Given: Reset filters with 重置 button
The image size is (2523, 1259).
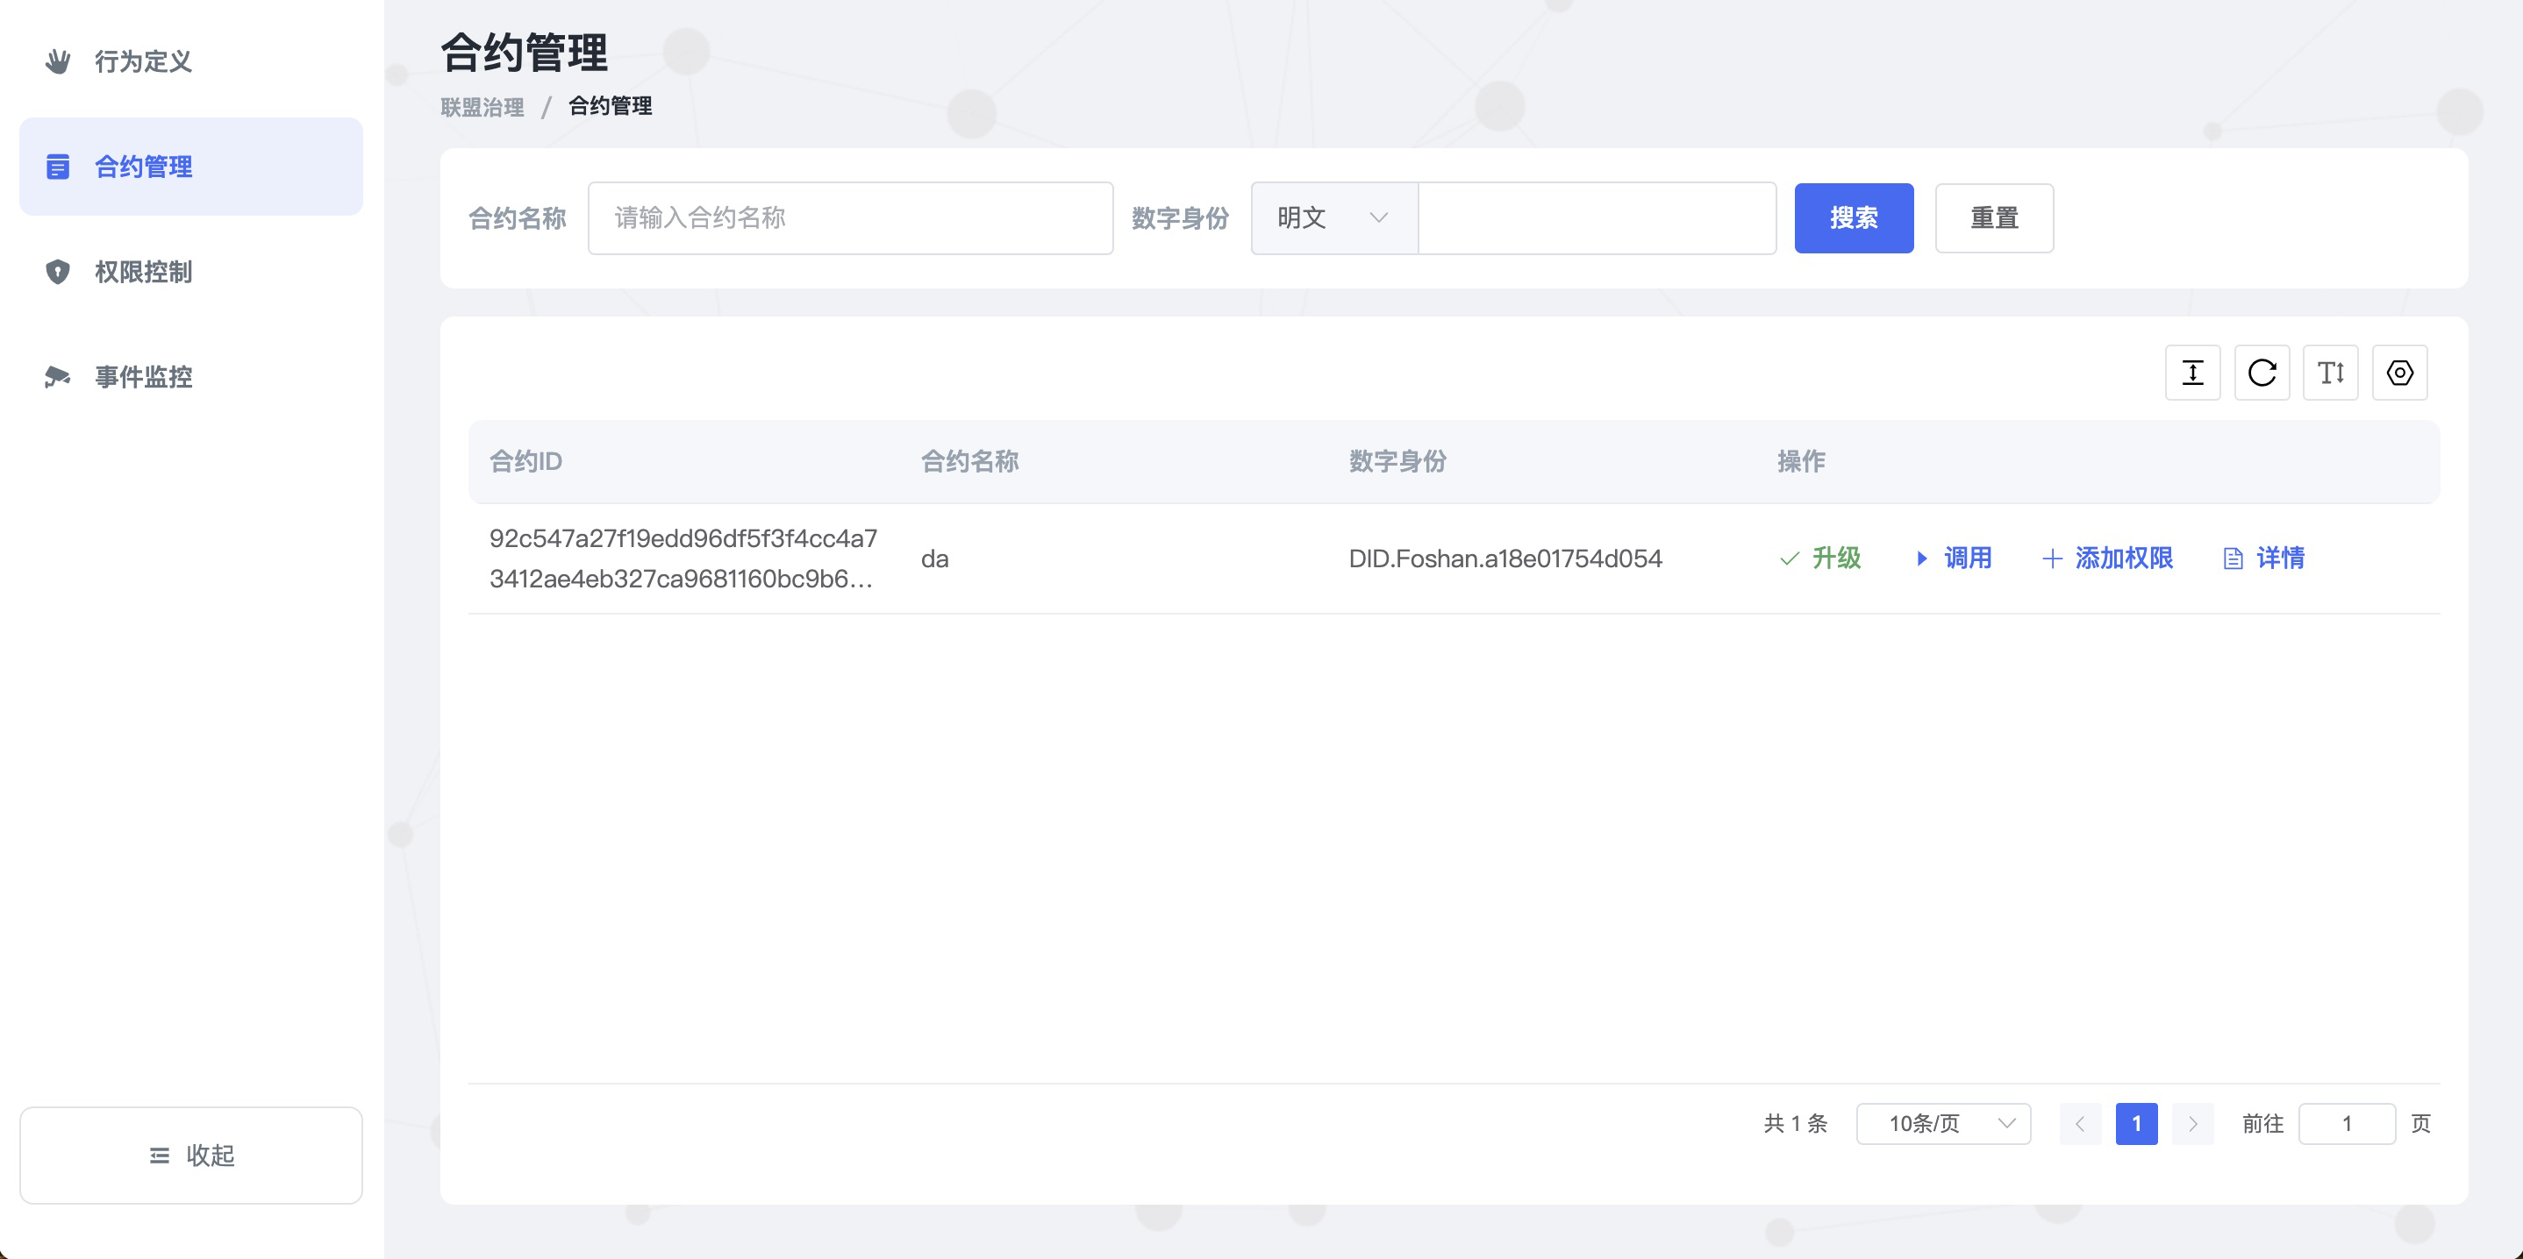Looking at the screenshot, I should point(1994,217).
